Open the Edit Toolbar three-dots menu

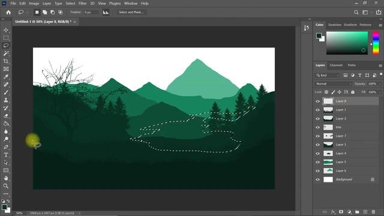pos(6,194)
